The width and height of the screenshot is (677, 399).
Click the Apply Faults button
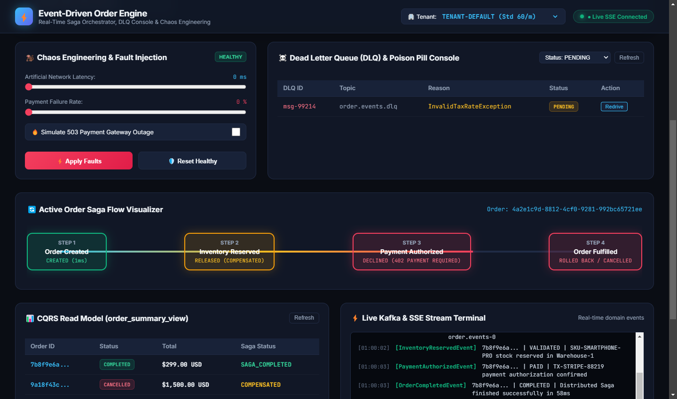coord(79,161)
